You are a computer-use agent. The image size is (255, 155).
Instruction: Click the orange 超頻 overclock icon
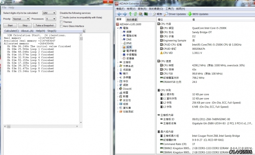pos(124,47)
